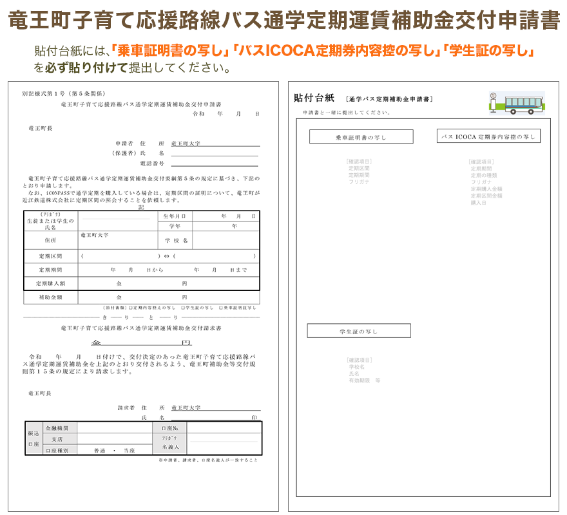Click the 電話番号 line
Image resolution: width=567 pixels, height=515 pixels.
coord(215,164)
